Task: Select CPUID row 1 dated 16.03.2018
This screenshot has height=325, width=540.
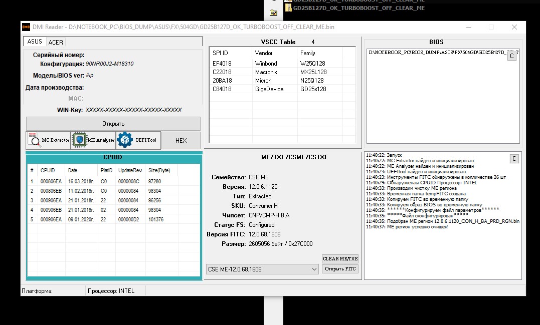Action: point(113,181)
